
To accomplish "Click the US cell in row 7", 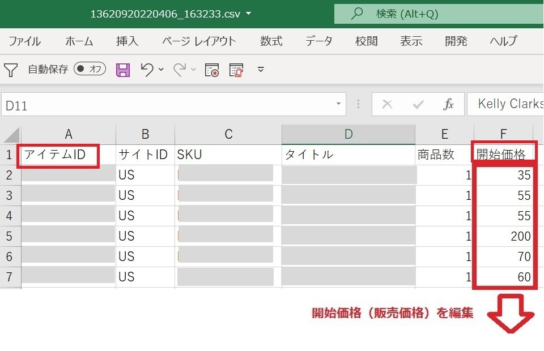I will [x=145, y=277].
